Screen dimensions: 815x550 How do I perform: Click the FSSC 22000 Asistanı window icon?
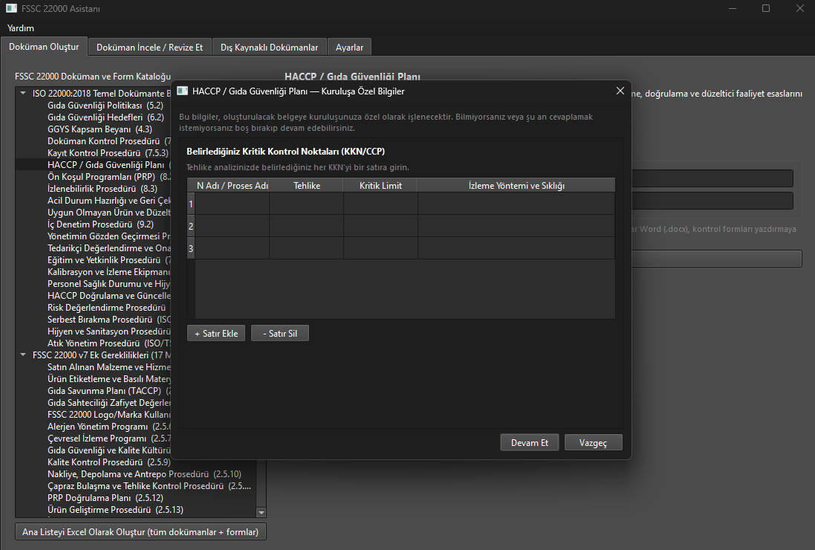point(11,8)
